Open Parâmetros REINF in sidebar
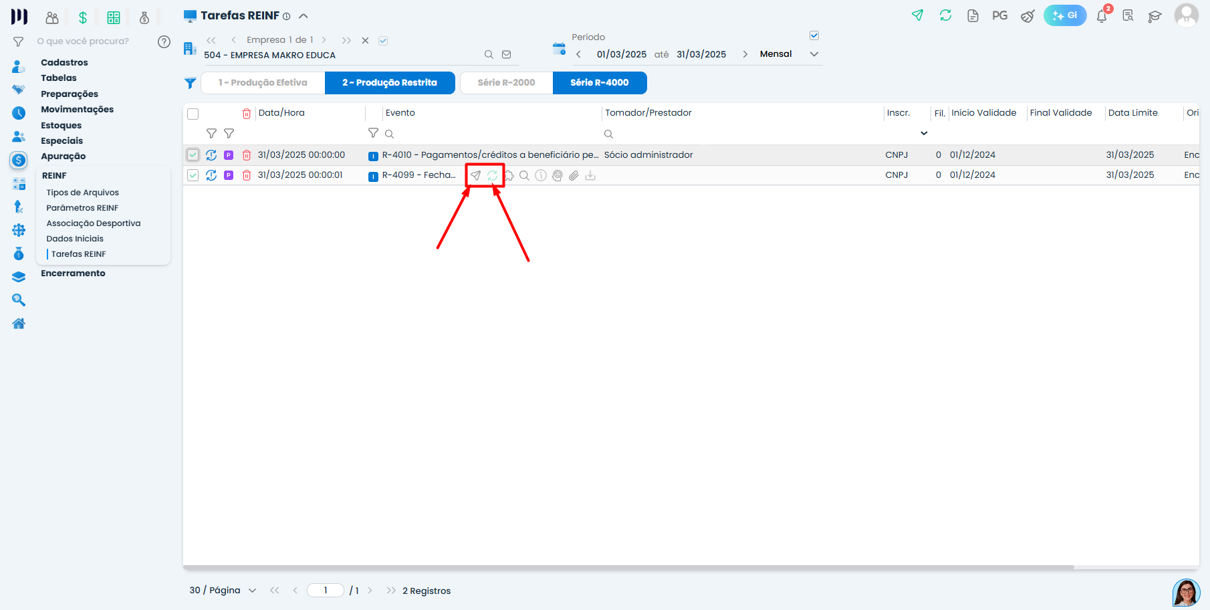Viewport: 1210px width, 610px height. pos(82,208)
